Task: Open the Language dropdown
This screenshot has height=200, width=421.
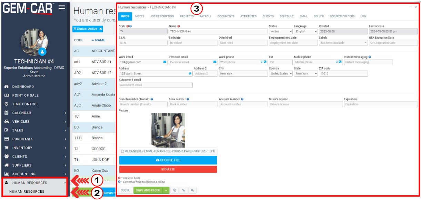Action: pos(305,31)
